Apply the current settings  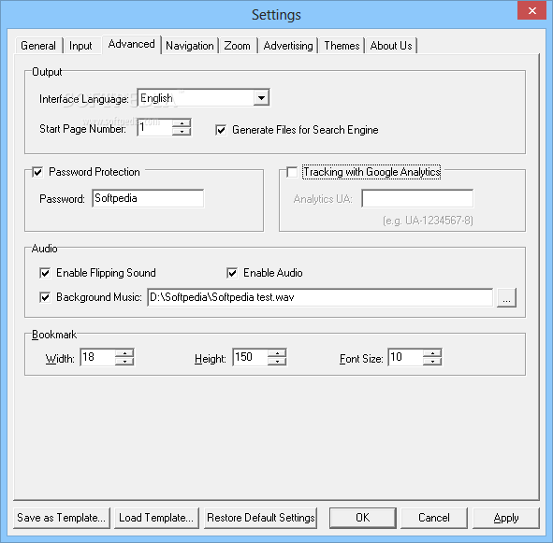[x=506, y=518]
